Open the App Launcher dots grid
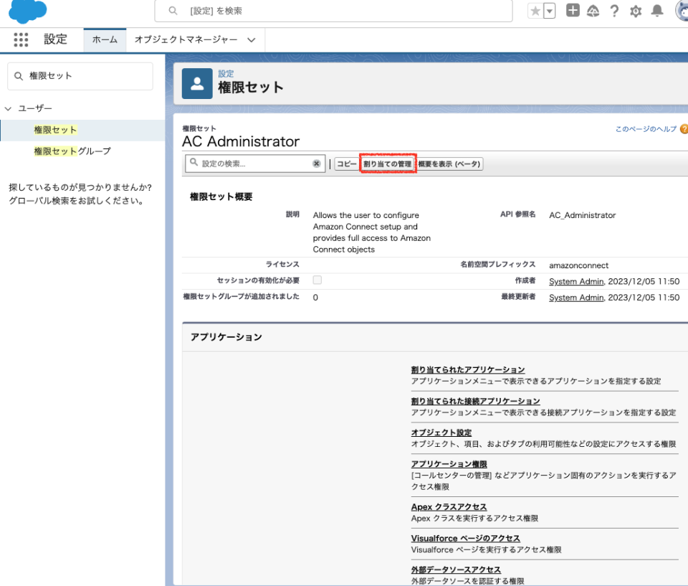The height and width of the screenshot is (586, 688). pos(21,39)
